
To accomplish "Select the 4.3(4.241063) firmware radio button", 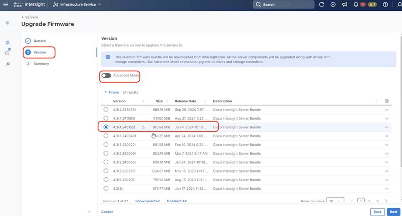I will 106,118.
